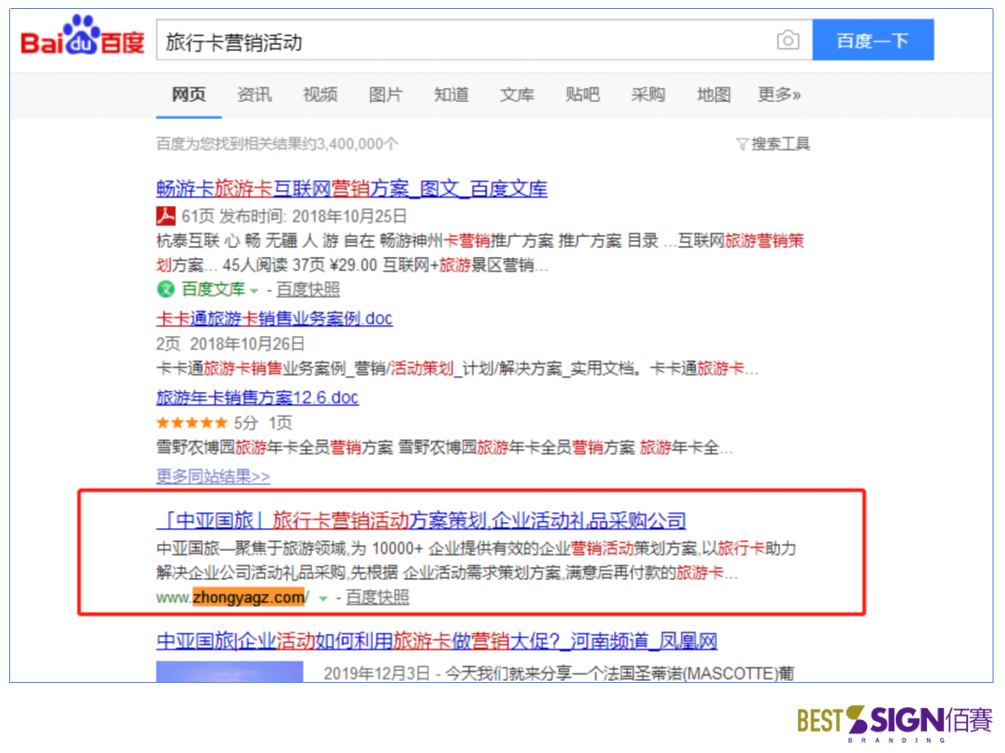
Task: Click the 雪野农博园旅游年卡全员营销方案 snippet
Action: [x=444, y=448]
